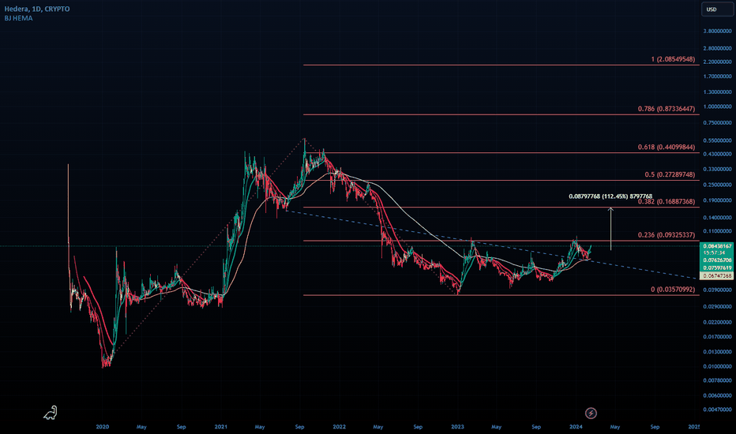Click the 0.75000000 price axis label
The height and width of the screenshot is (434, 736).
[x=717, y=123]
